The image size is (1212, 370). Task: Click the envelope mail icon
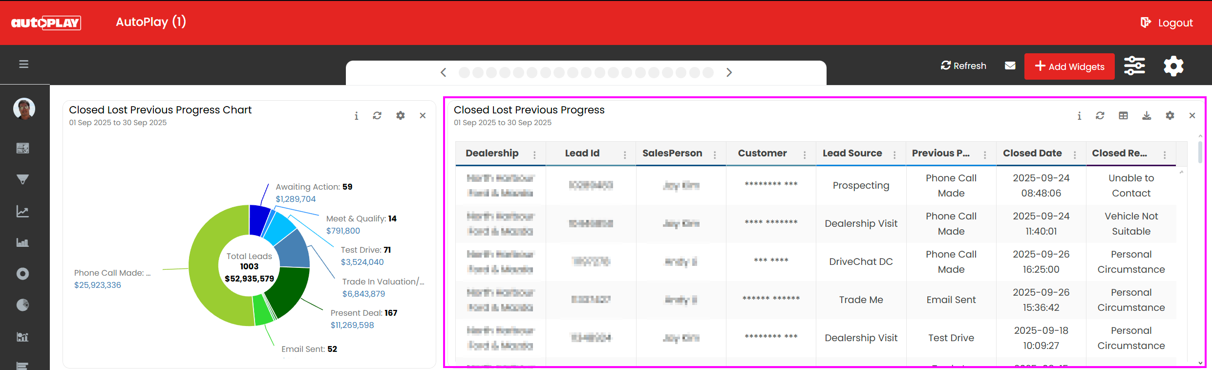tap(1010, 65)
